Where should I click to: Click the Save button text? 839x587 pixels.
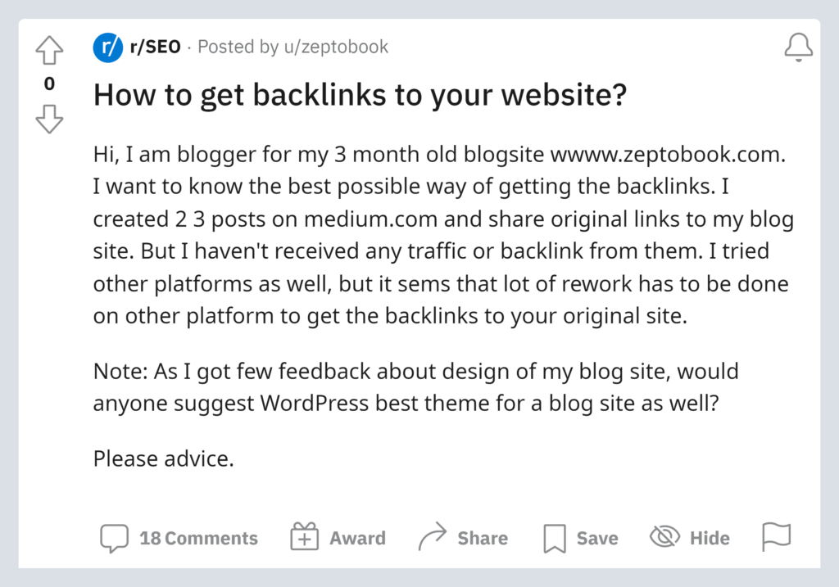click(x=597, y=538)
